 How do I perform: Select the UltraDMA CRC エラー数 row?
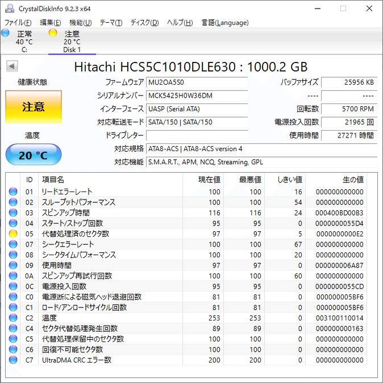click(x=186, y=360)
